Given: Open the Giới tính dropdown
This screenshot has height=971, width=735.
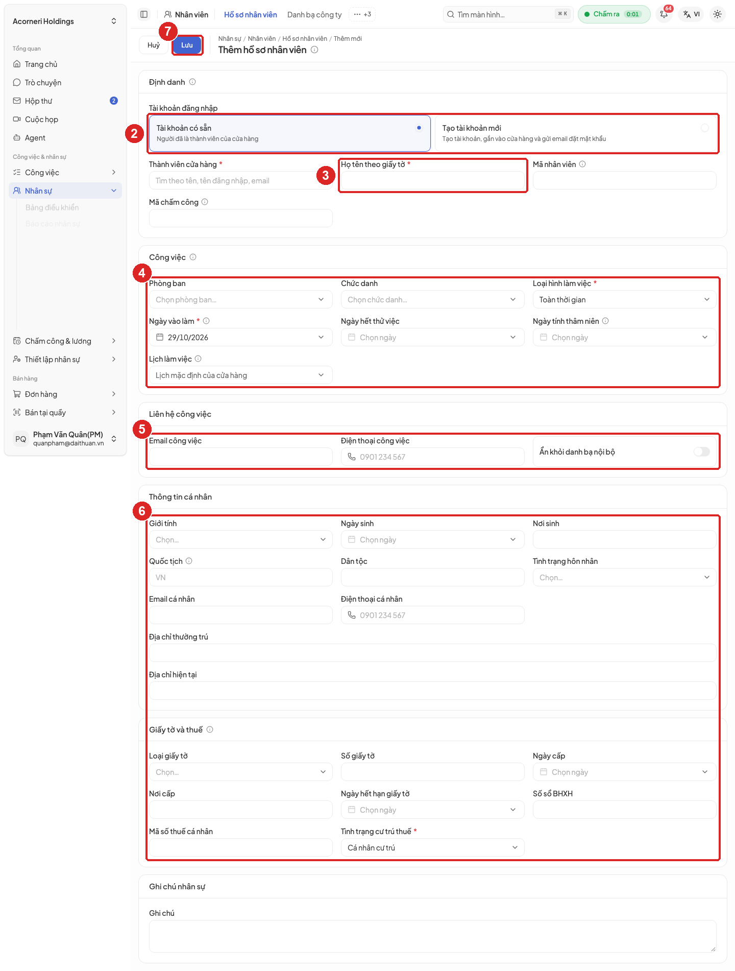Looking at the screenshot, I should [241, 539].
